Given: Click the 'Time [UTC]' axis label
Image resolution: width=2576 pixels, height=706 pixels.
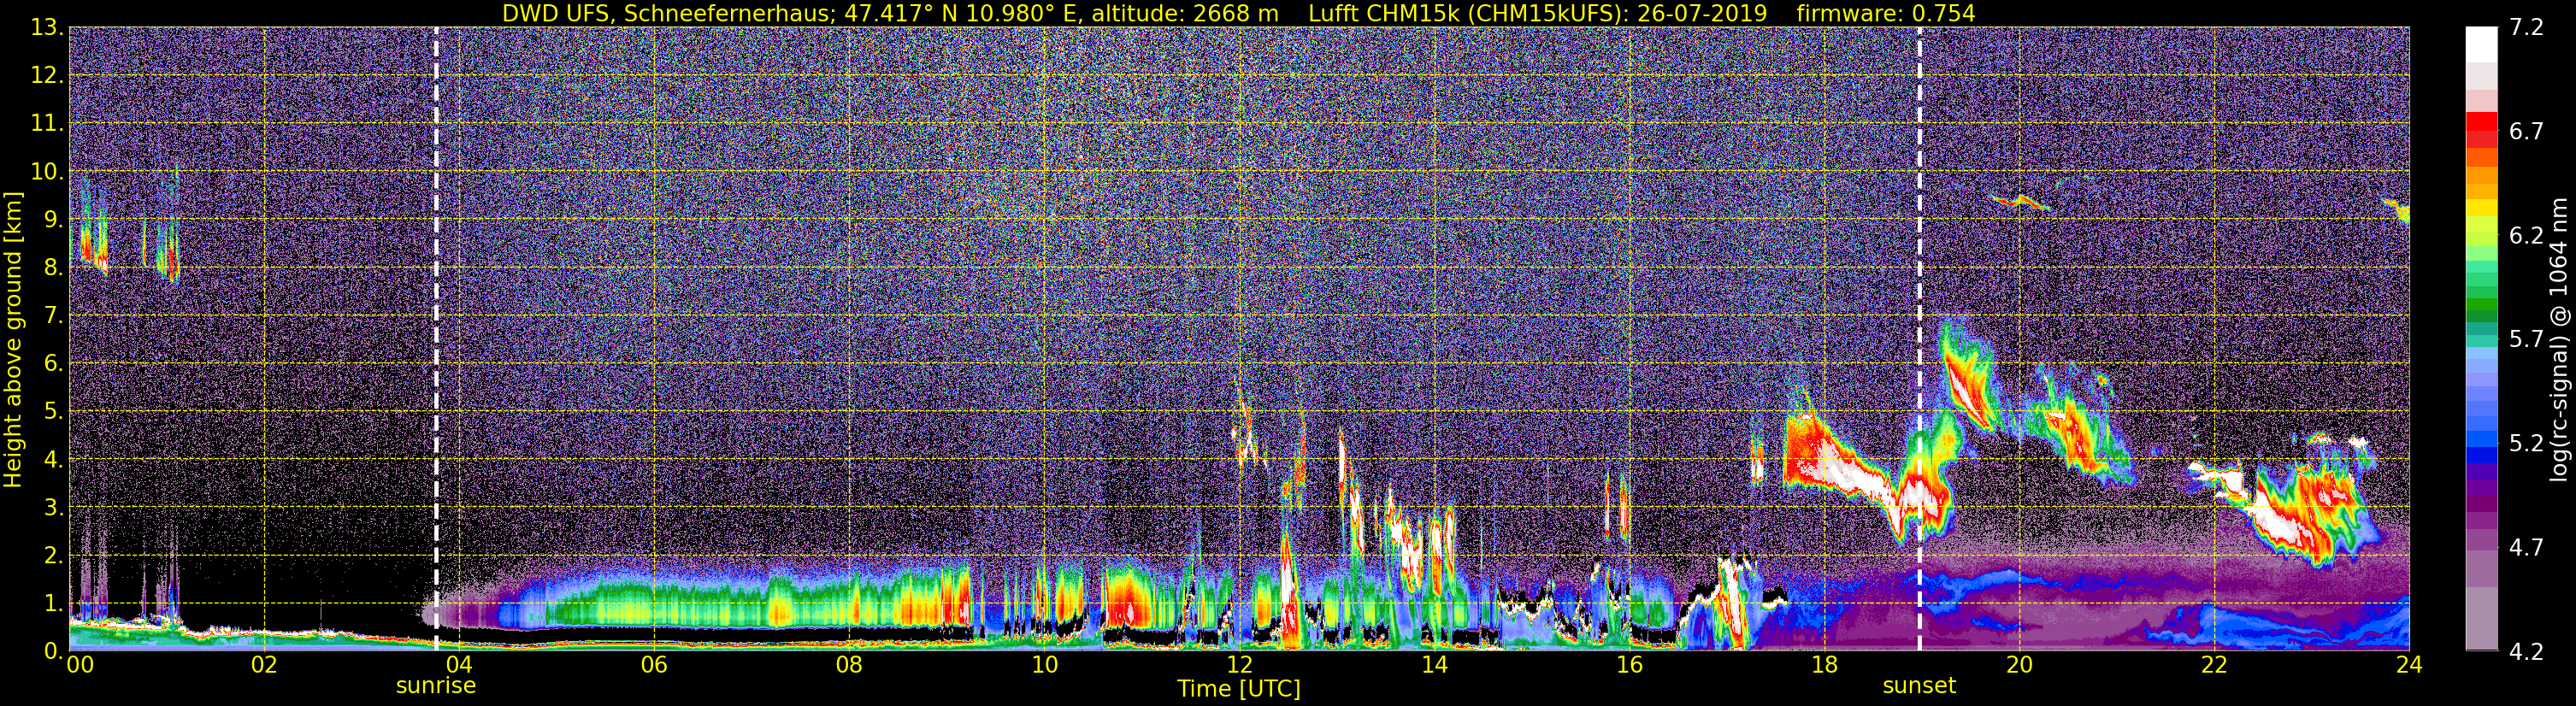Looking at the screenshot, I should pyautogui.click(x=1239, y=689).
